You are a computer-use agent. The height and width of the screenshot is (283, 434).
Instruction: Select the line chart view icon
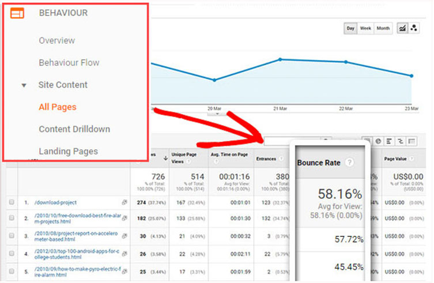(402, 28)
